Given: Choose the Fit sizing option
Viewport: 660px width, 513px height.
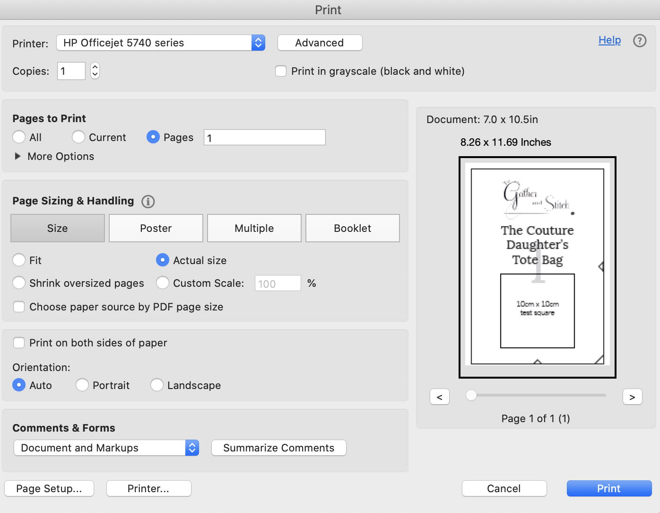Looking at the screenshot, I should (x=19, y=260).
